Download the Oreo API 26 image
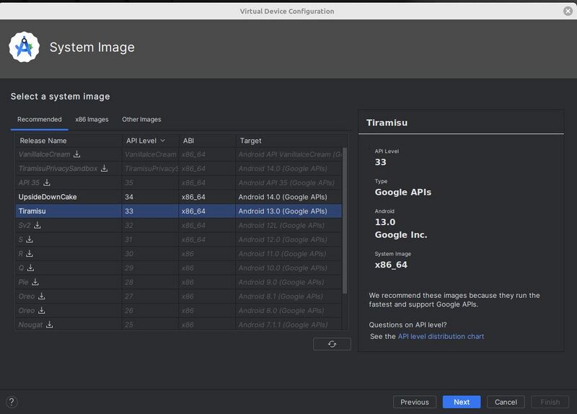 point(42,310)
